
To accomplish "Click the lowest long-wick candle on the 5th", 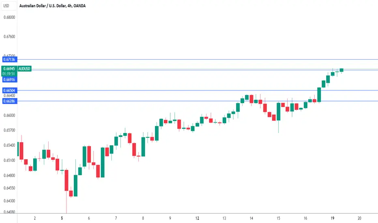I will (x=66, y=180).
